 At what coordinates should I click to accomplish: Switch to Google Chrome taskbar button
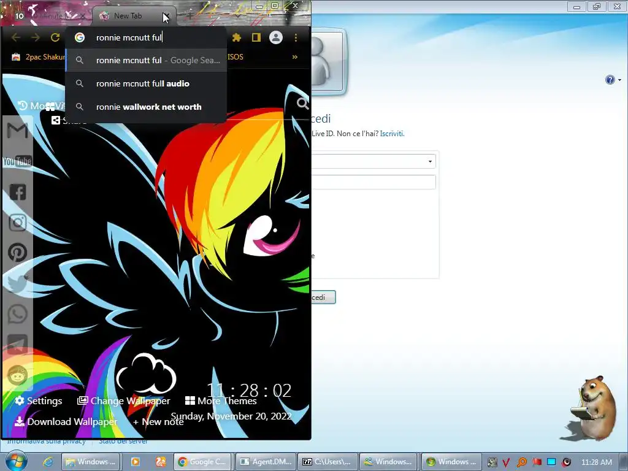tap(202, 462)
